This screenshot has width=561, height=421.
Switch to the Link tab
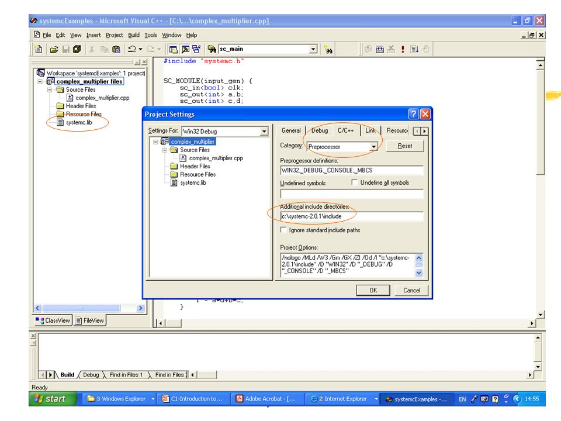coord(370,130)
